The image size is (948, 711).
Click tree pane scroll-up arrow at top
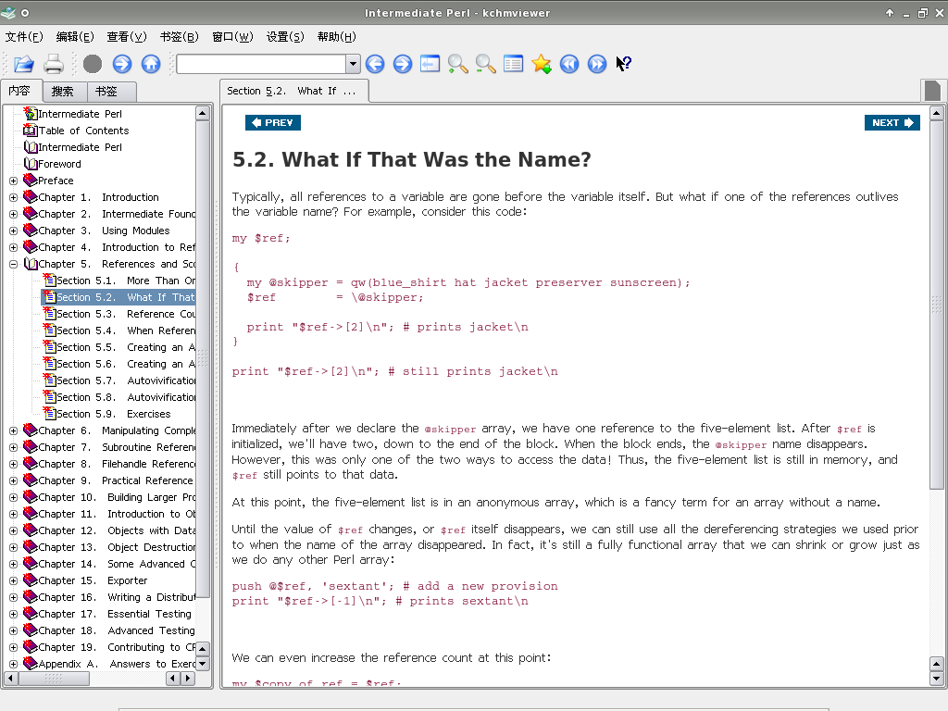pyautogui.click(x=203, y=114)
